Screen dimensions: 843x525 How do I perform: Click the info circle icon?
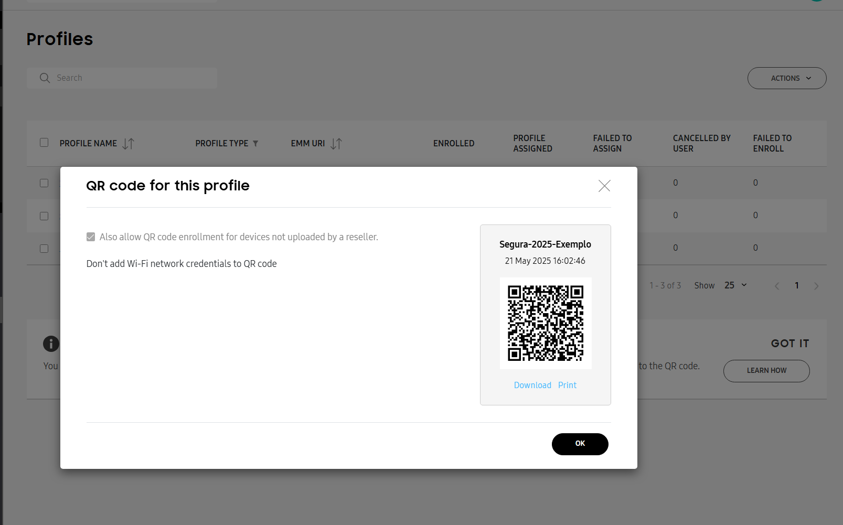click(x=51, y=344)
